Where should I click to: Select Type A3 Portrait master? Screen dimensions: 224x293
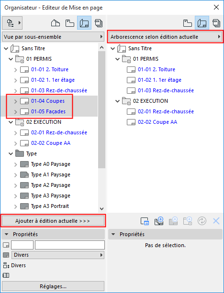(x=50, y=206)
